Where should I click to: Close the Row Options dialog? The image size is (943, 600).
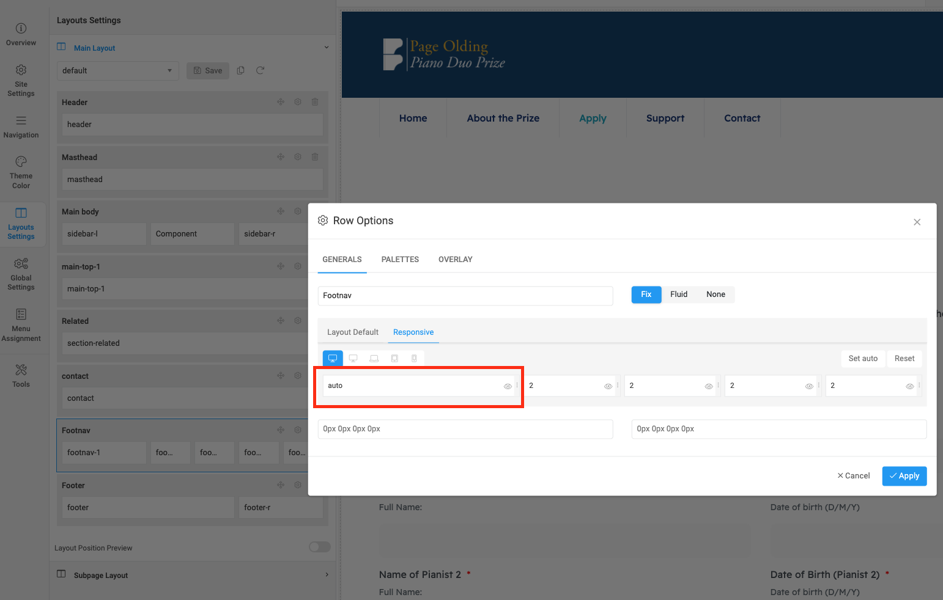(917, 222)
